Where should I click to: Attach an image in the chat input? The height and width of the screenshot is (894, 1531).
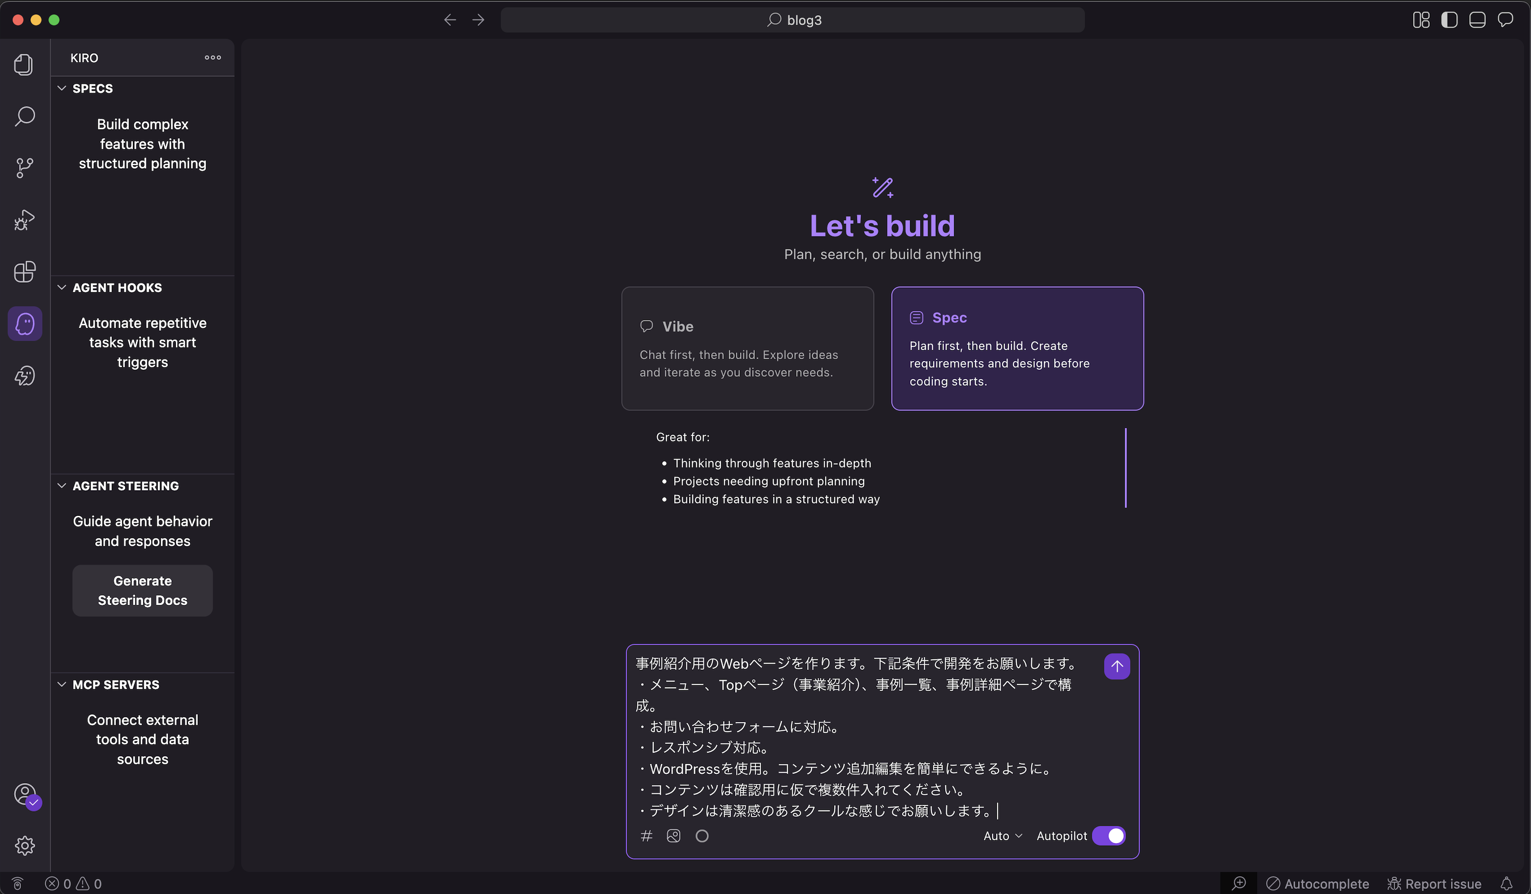coord(673,836)
